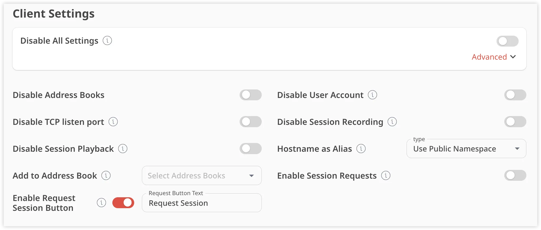Click the info icon beside Enable Session Requests
Image resolution: width=541 pixels, height=230 pixels.
pyautogui.click(x=386, y=176)
